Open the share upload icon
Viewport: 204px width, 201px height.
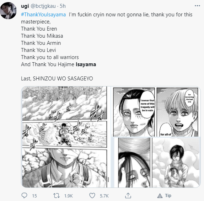(x=128, y=195)
